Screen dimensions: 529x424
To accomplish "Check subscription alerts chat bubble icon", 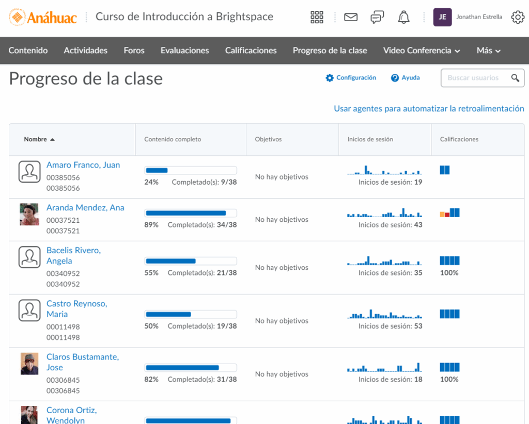I will point(377,18).
